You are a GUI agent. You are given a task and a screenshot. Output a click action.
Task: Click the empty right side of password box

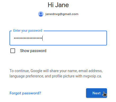[x=75, y=38]
